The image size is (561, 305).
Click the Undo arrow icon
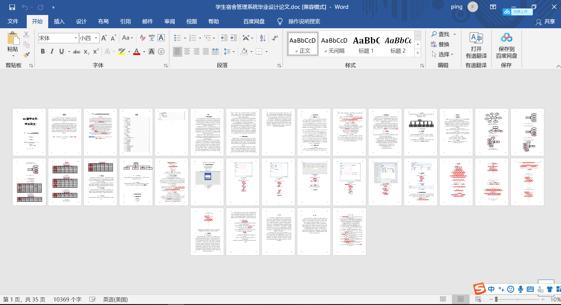25,7
